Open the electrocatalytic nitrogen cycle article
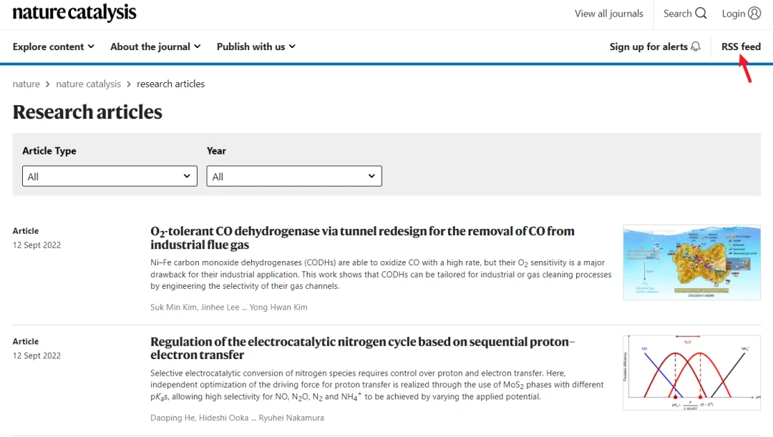 (362, 348)
